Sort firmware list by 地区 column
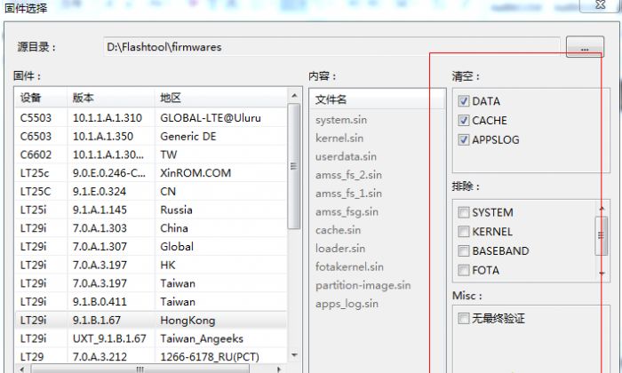 click(220, 98)
